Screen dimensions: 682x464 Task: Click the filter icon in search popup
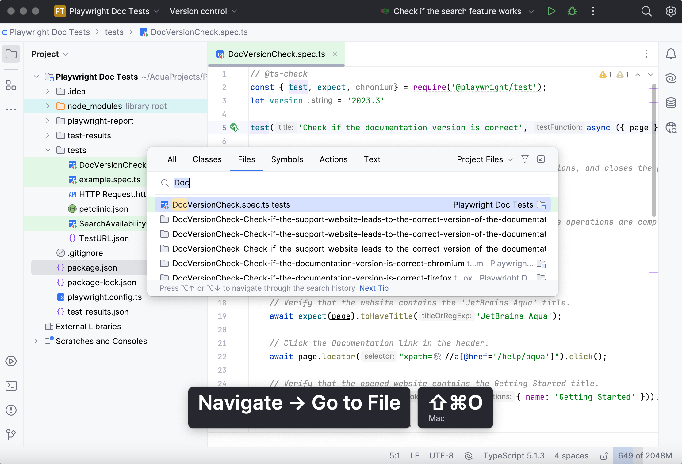[x=525, y=159]
